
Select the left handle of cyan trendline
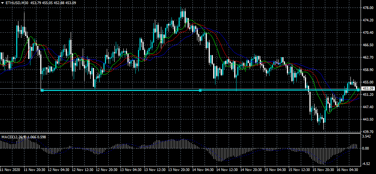pyautogui.click(x=42, y=90)
